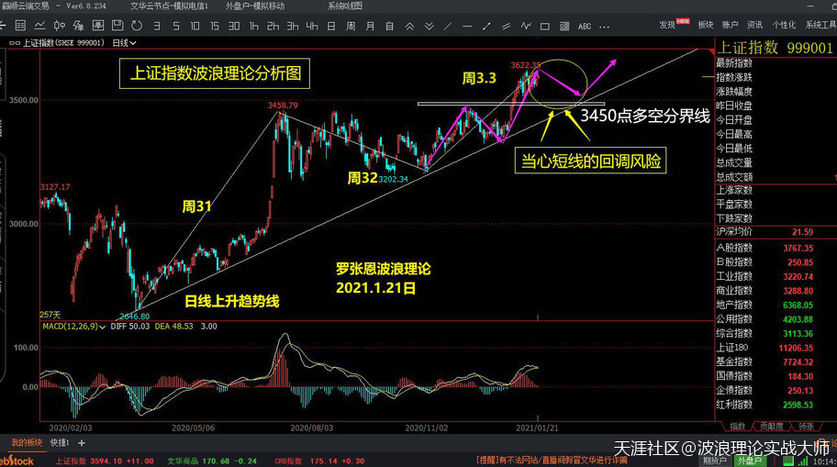This screenshot has width=837, height=467.
Task: Select the 3-minute period
Action: pyautogui.click(x=156, y=26)
